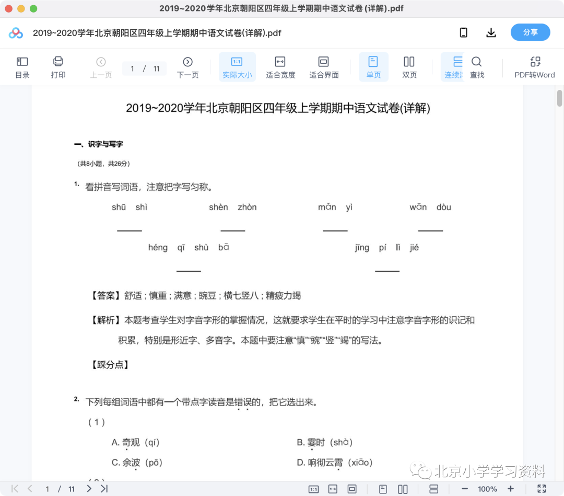Convert PDF to Word
Screen dimensions: 564x496
point(535,67)
